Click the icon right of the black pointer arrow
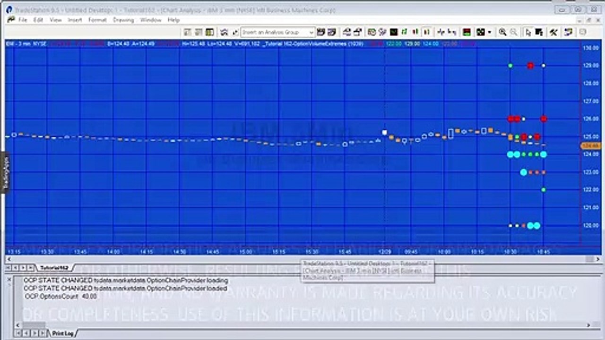 coord(539,32)
